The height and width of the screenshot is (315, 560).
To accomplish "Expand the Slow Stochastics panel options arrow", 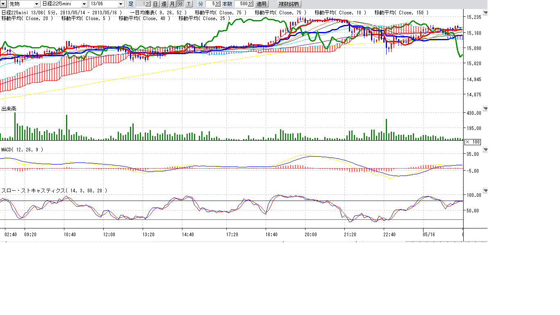I will click(485, 191).
